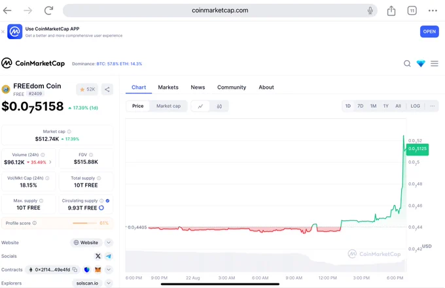Image resolution: width=445 pixels, height=288 pixels.
Task: Select the line chart icon
Action: click(x=200, y=106)
